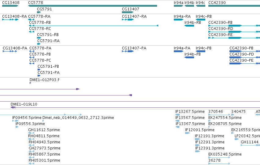This screenshot has width=260, height=165.
Task: Click protein CG13407-PA
Action: (134, 48)
